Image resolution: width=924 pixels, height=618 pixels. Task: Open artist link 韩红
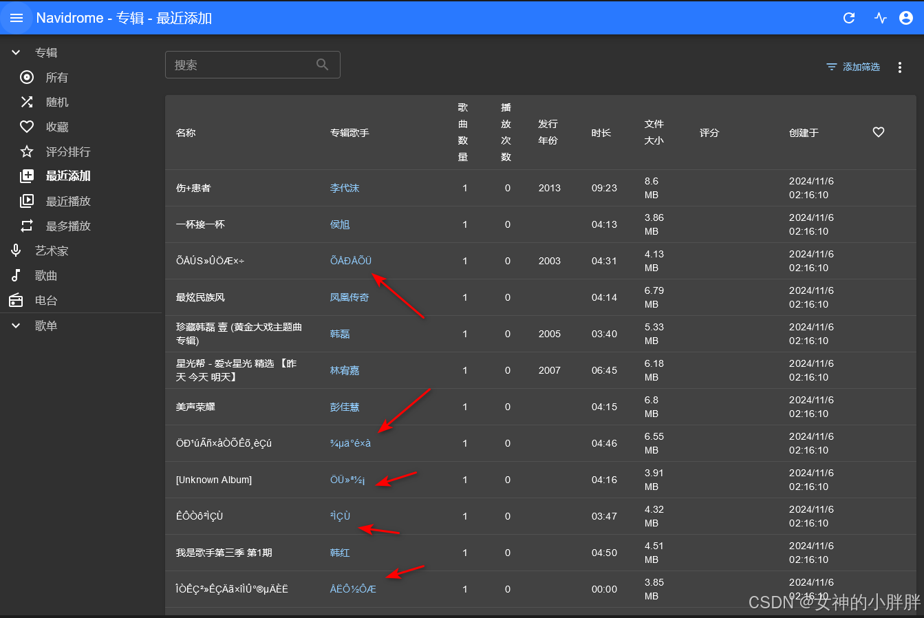tap(340, 553)
